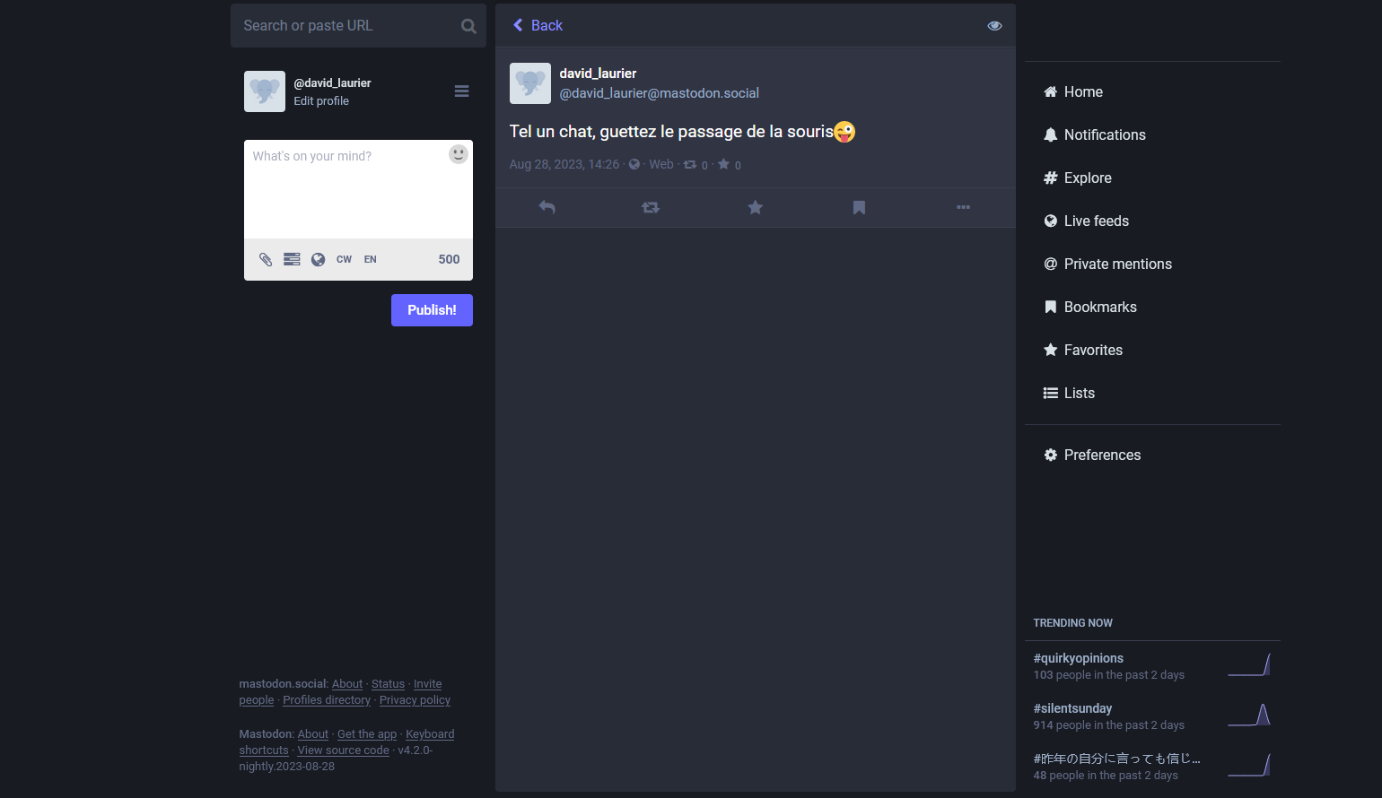Attach a file with the paperclip icon

click(266, 259)
